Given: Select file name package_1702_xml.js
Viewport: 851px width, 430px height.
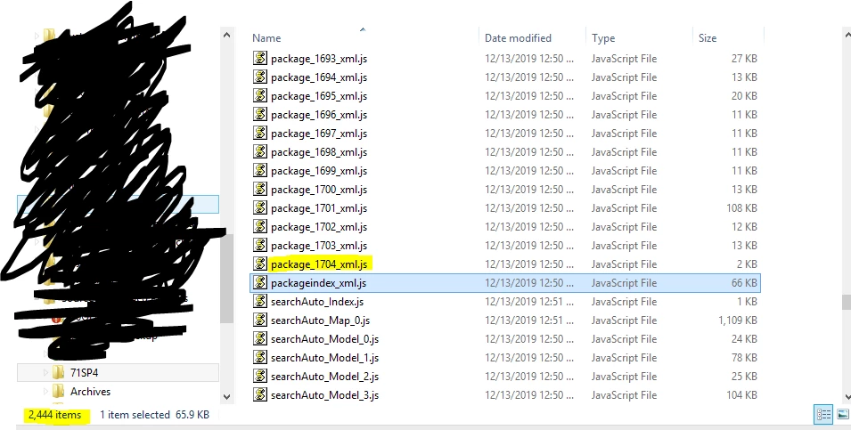Looking at the screenshot, I should pyautogui.click(x=319, y=227).
